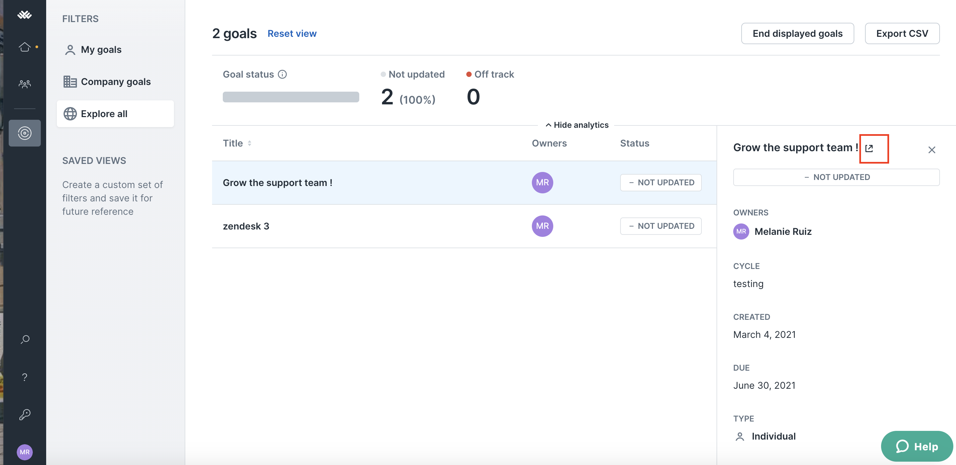Sort by the Title column arrows
956x465 pixels.
250,143
